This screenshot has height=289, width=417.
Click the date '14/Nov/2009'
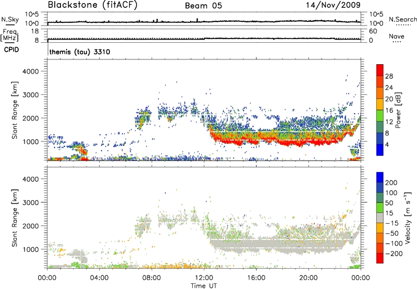(333, 5)
